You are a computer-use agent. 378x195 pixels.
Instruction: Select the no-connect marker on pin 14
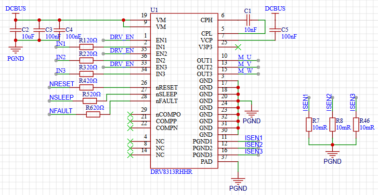point(130,155)
